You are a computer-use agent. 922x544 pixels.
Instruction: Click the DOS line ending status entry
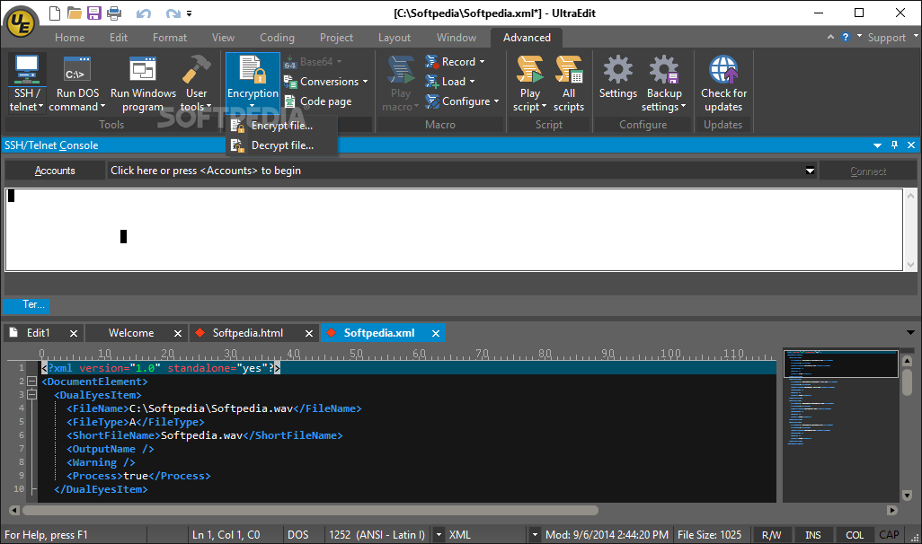click(297, 535)
